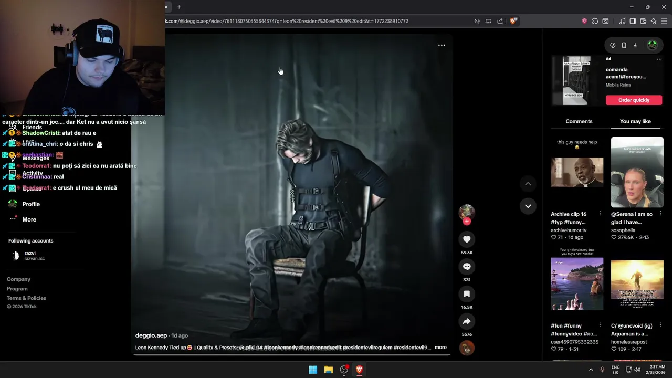Screen dimensions: 672x378
Task: Open the extensions puzzle icon
Action: pos(595,21)
